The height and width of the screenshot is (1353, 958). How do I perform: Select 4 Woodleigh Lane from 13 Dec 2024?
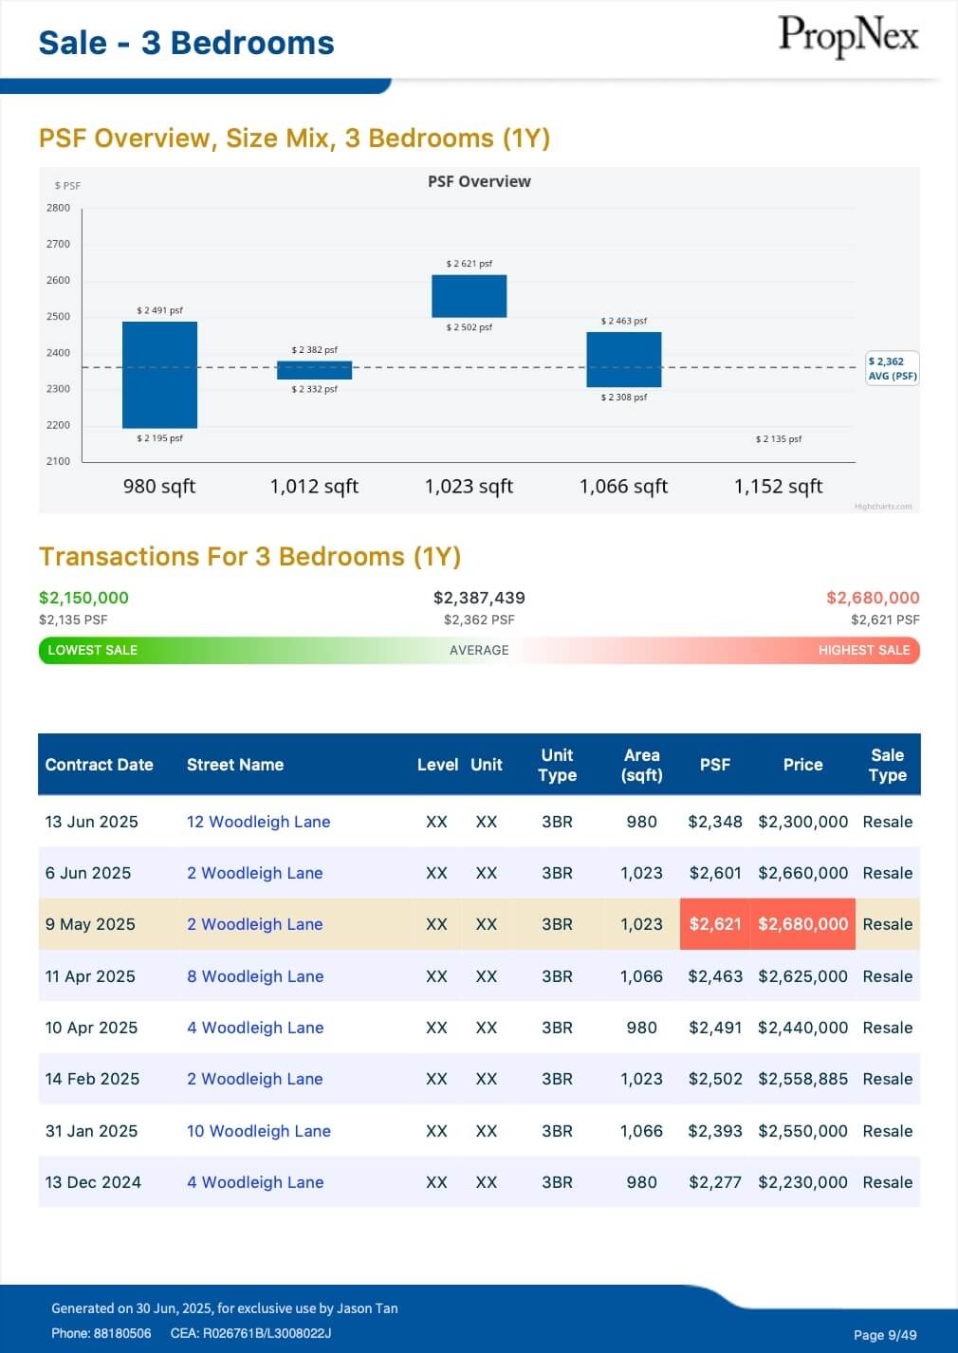click(255, 1182)
